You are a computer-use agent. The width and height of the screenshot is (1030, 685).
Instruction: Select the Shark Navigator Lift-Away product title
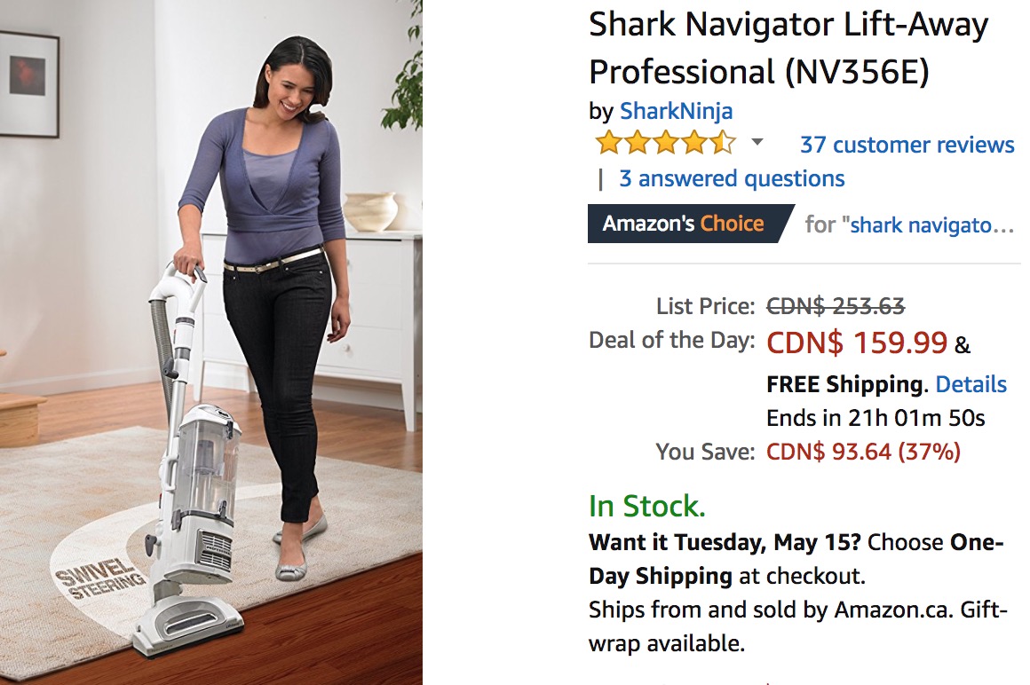pyautogui.click(x=788, y=48)
